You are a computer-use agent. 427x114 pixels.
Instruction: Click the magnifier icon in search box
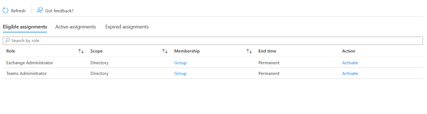point(8,40)
